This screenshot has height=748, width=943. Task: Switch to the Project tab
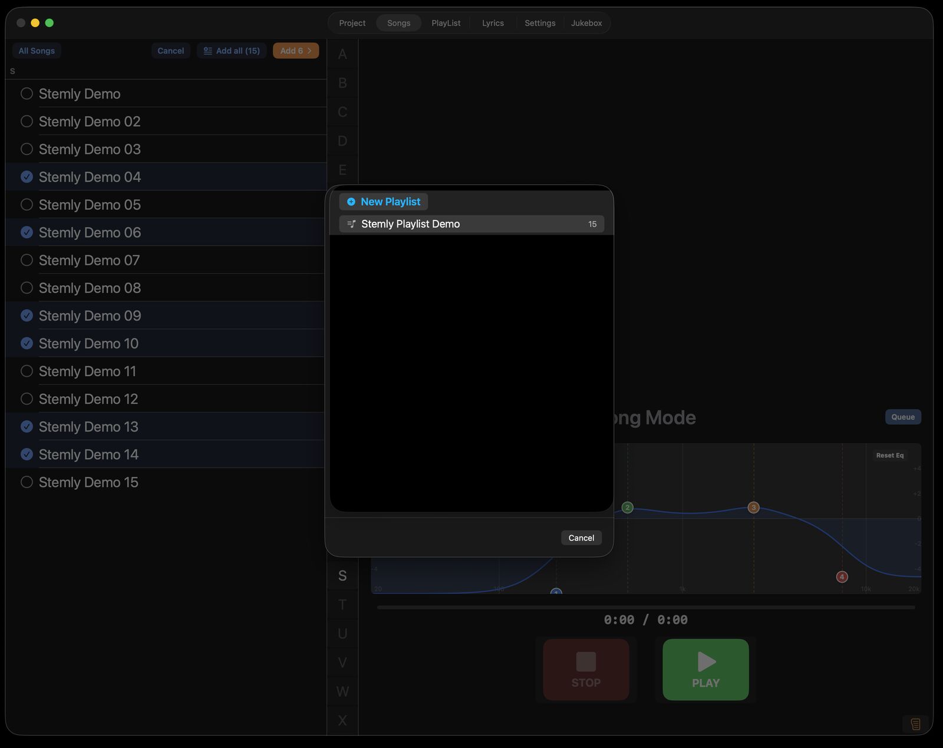(x=352, y=23)
